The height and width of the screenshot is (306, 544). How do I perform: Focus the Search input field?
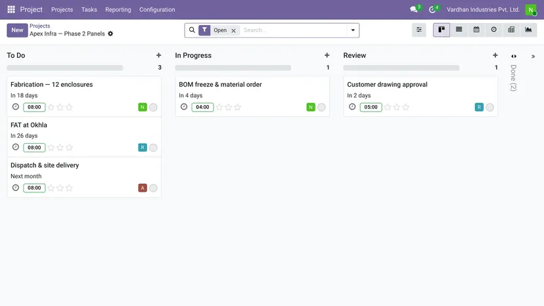coord(294,30)
